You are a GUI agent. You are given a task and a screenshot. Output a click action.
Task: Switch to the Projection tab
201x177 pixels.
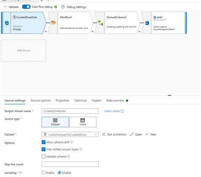pyautogui.click(x=62, y=100)
